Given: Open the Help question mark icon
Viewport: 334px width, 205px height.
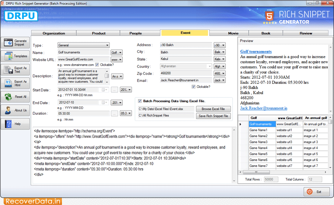Looking at the screenshot, I should pos(8,124).
